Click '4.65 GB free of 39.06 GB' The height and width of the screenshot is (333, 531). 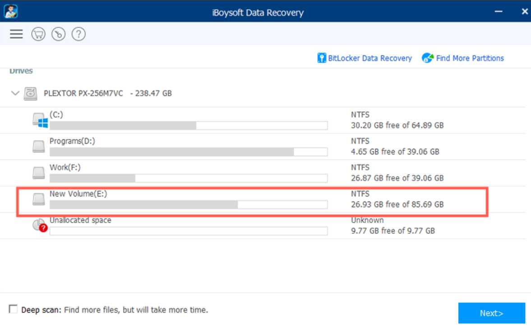click(x=395, y=152)
